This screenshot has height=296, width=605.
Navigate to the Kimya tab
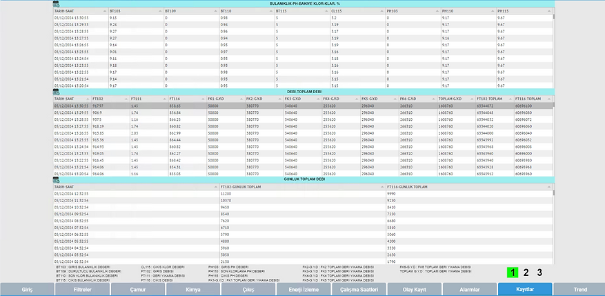193,289
